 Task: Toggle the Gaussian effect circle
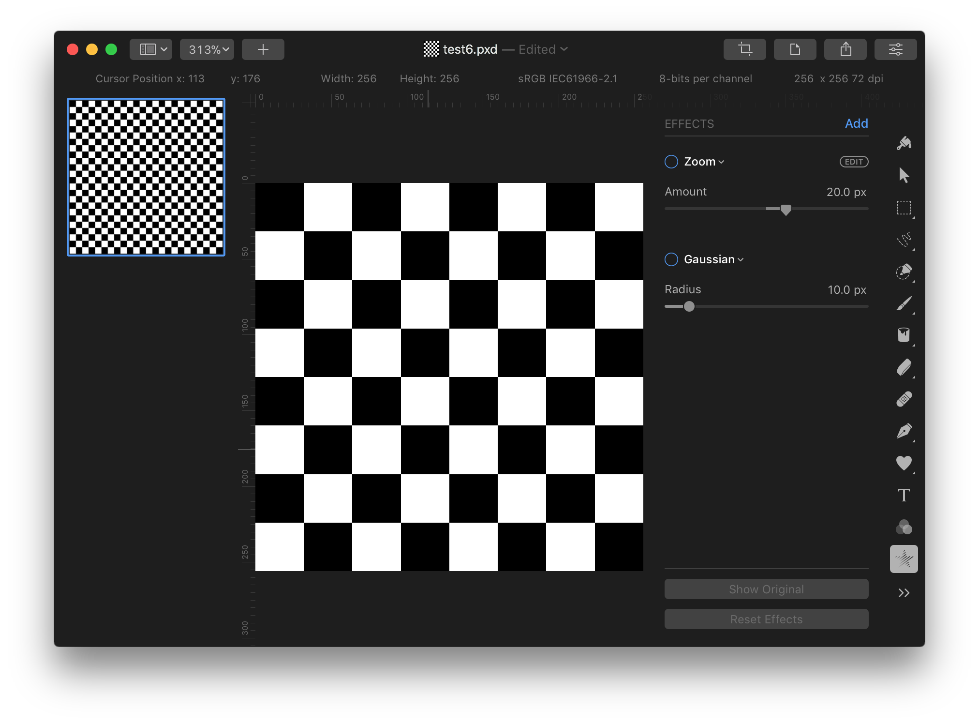coord(671,259)
